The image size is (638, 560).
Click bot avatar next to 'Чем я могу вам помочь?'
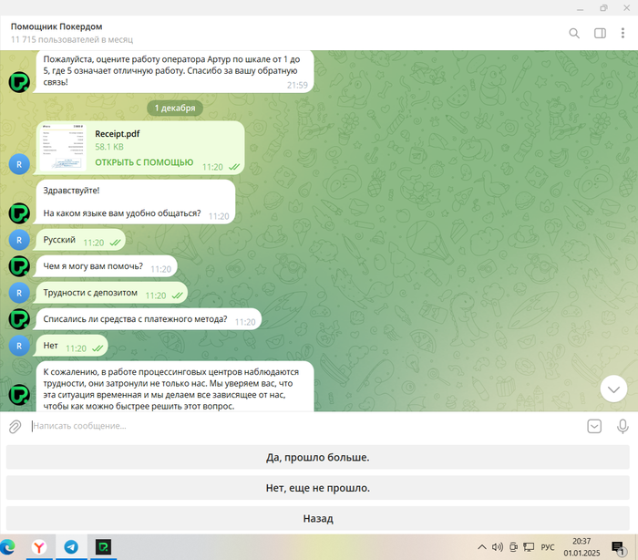click(19, 266)
